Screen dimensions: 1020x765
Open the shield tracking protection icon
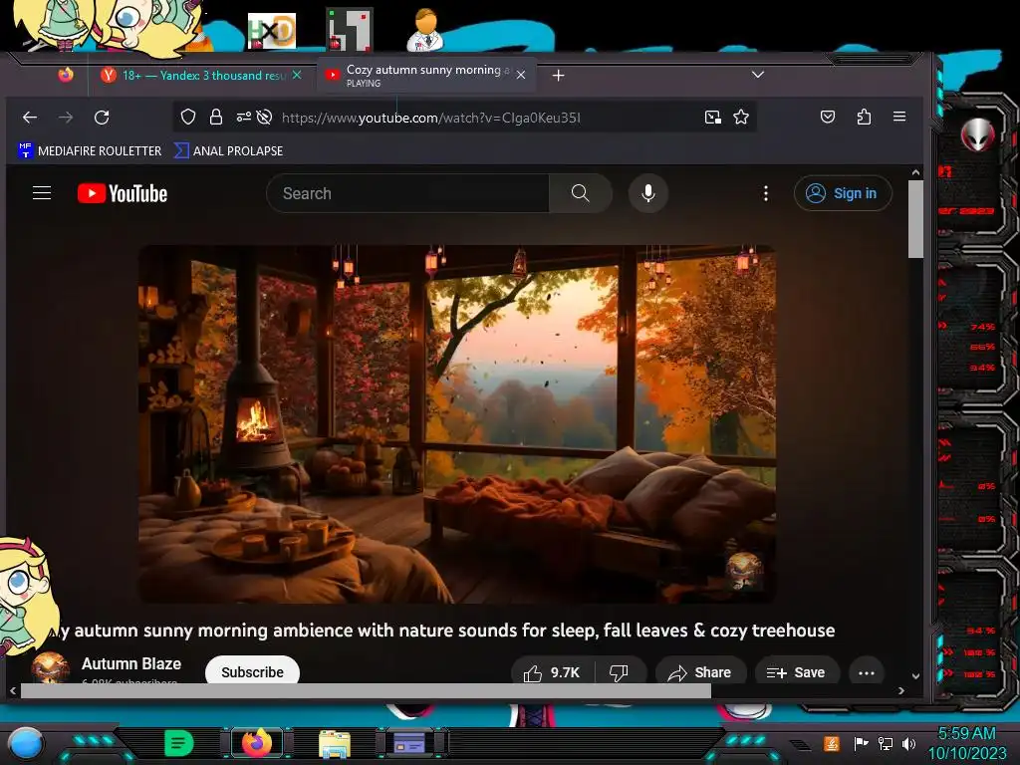pyautogui.click(x=188, y=118)
